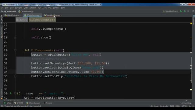Click the Stop process square icon
This screenshot has width=195, height=110.
[x=188, y=11]
